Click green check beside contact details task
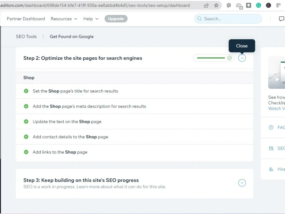Screen dimensions: 285x214 coord(26,137)
